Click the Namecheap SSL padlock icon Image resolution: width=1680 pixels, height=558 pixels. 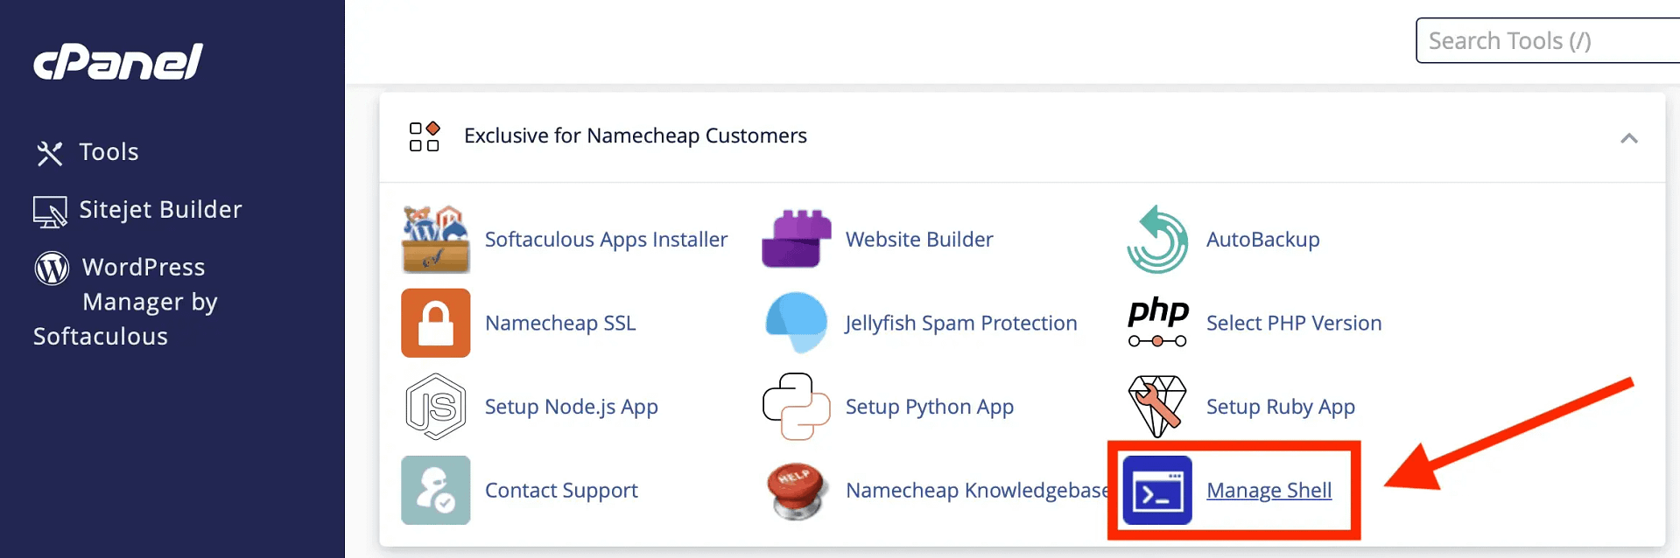point(435,323)
